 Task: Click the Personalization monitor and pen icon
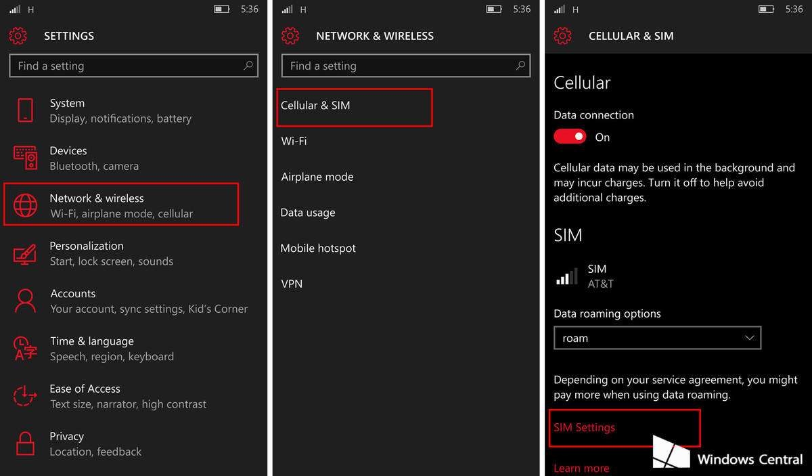25,253
